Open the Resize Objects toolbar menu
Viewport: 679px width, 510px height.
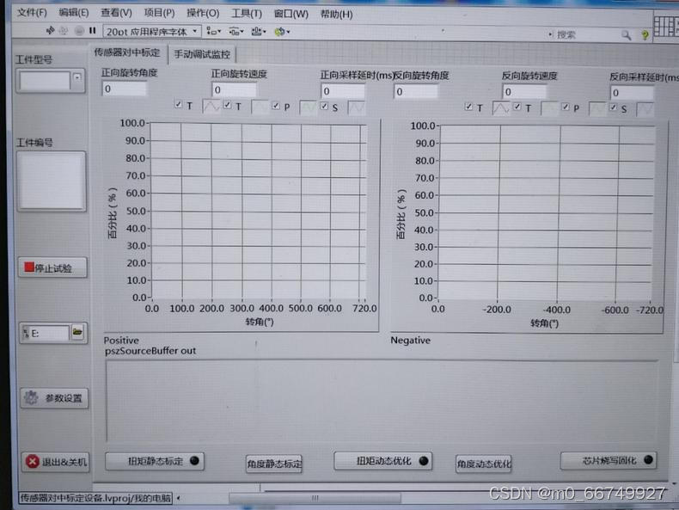click(x=259, y=31)
